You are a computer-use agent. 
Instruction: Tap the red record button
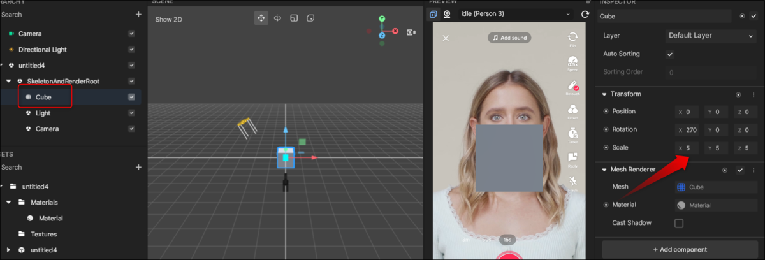pyautogui.click(x=509, y=256)
